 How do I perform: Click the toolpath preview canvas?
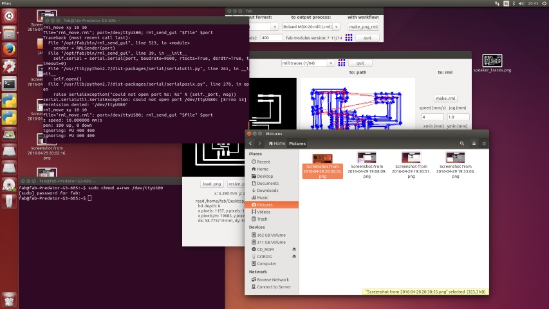pyautogui.click(x=357, y=104)
